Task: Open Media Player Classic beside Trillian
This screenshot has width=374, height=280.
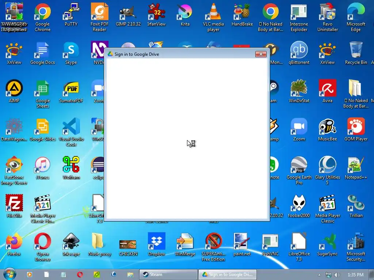Action: click(328, 209)
